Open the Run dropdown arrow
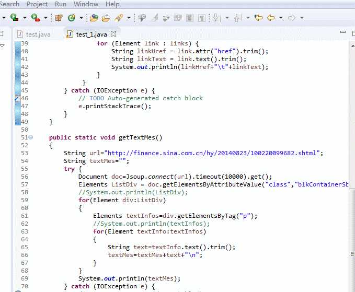The image size is (355, 292). click(x=25, y=18)
